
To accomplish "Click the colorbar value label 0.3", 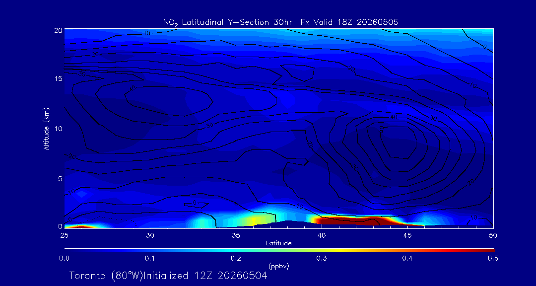I will pyautogui.click(x=322, y=259).
